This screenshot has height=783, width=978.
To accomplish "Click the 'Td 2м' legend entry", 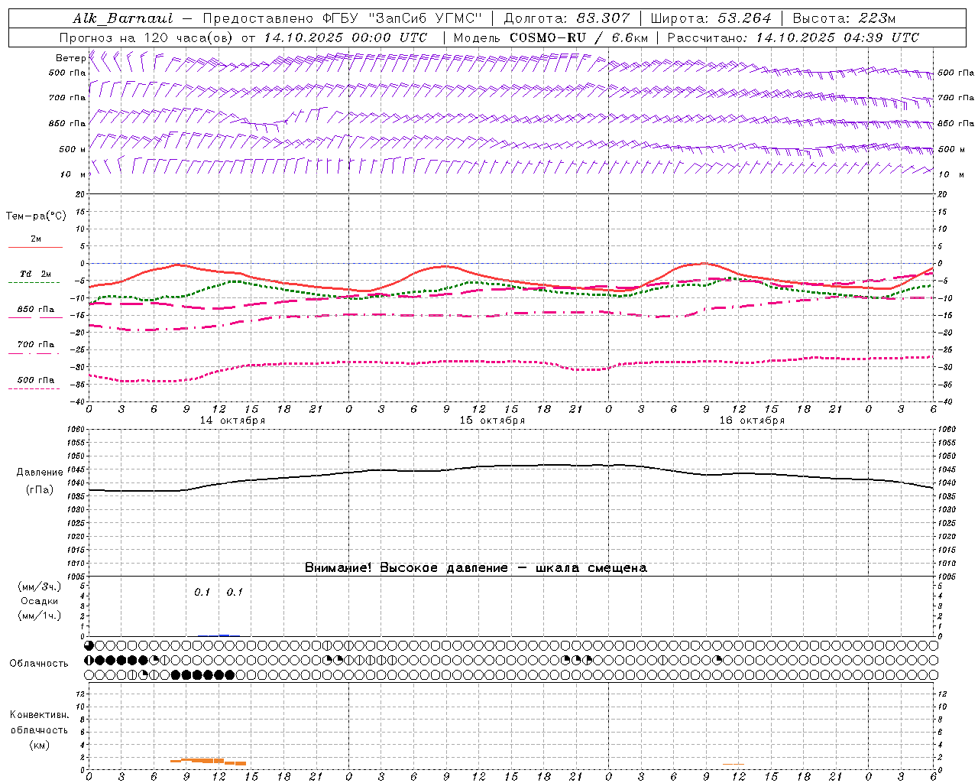I will pos(36,274).
